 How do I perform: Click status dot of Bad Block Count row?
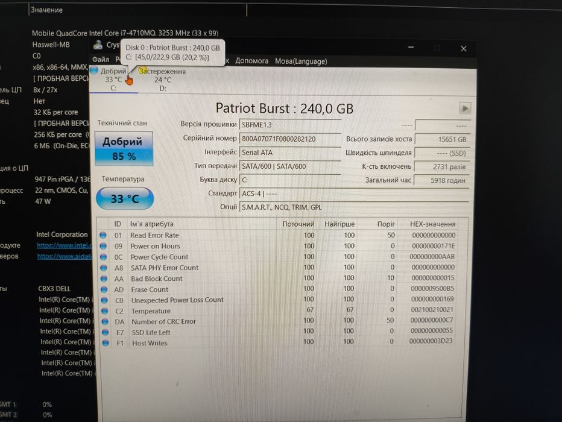[104, 279]
